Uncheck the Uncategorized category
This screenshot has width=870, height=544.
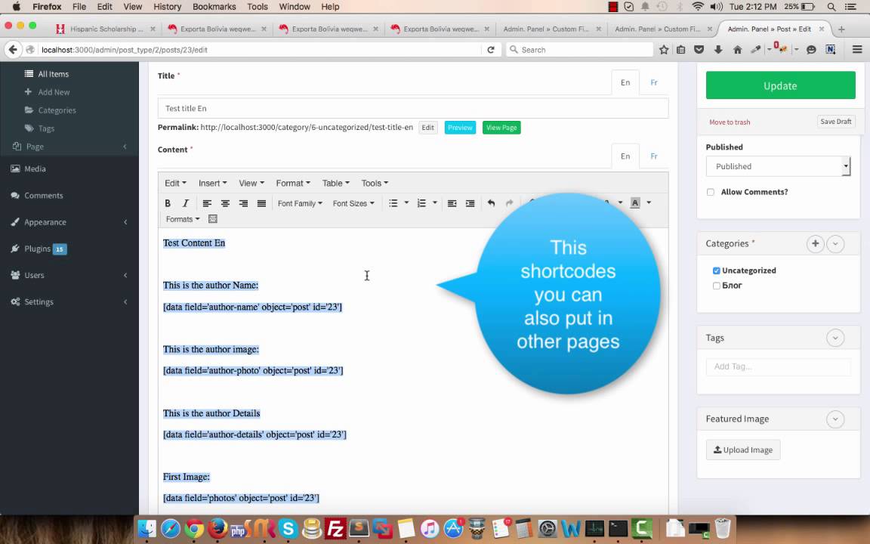(x=716, y=271)
